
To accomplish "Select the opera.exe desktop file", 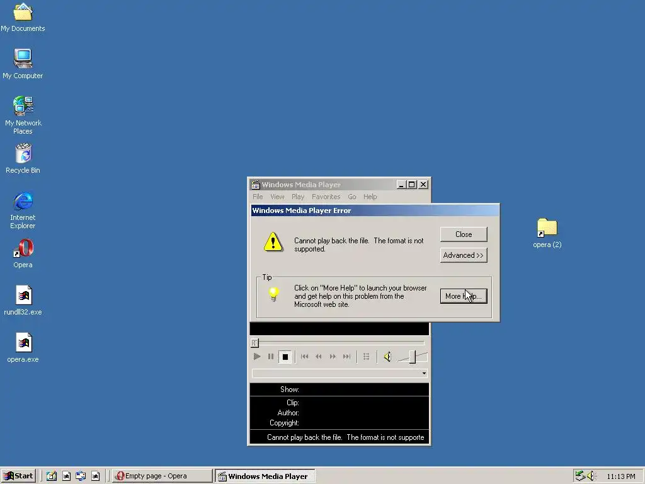I will (23, 348).
